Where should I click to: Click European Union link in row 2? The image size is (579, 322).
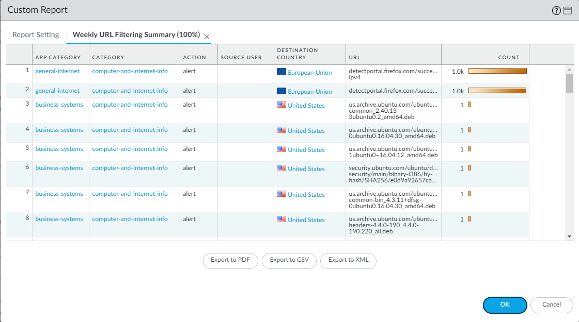click(310, 92)
